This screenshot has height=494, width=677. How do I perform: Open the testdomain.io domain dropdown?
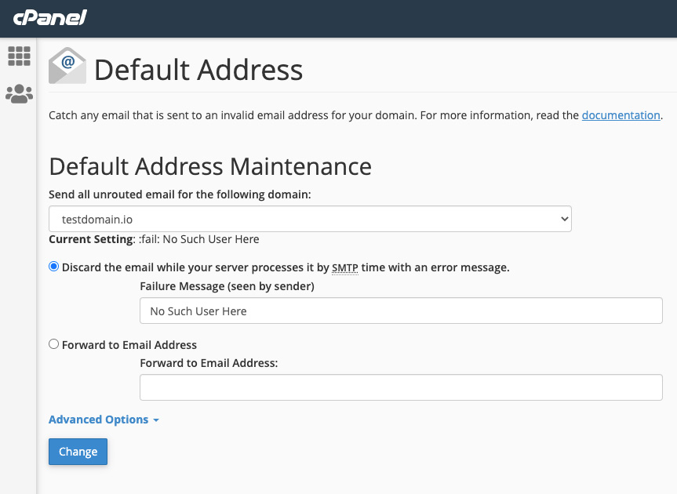[x=310, y=220]
